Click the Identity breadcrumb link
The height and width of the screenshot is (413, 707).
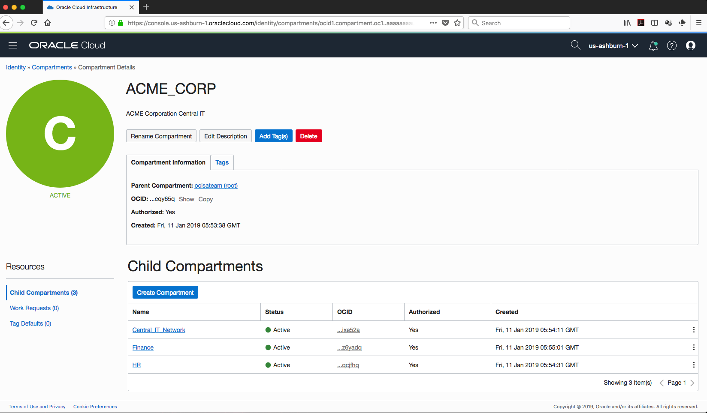(16, 67)
